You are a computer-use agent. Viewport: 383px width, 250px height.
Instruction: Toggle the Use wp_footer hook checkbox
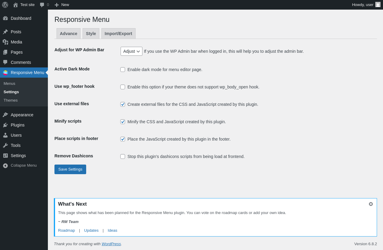(123, 87)
